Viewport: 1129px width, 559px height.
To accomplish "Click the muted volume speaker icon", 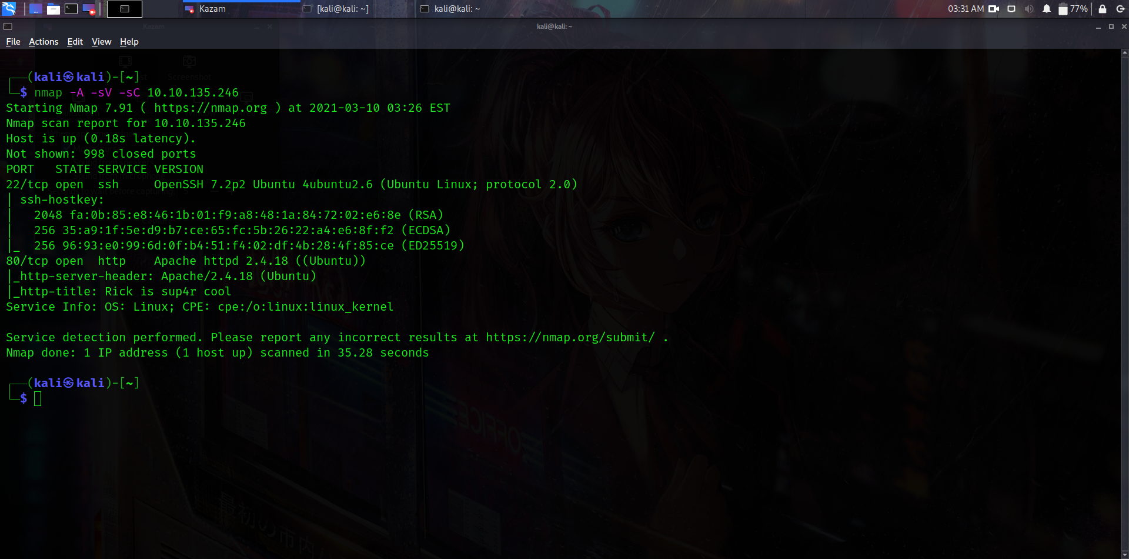I will coord(1029,9).
